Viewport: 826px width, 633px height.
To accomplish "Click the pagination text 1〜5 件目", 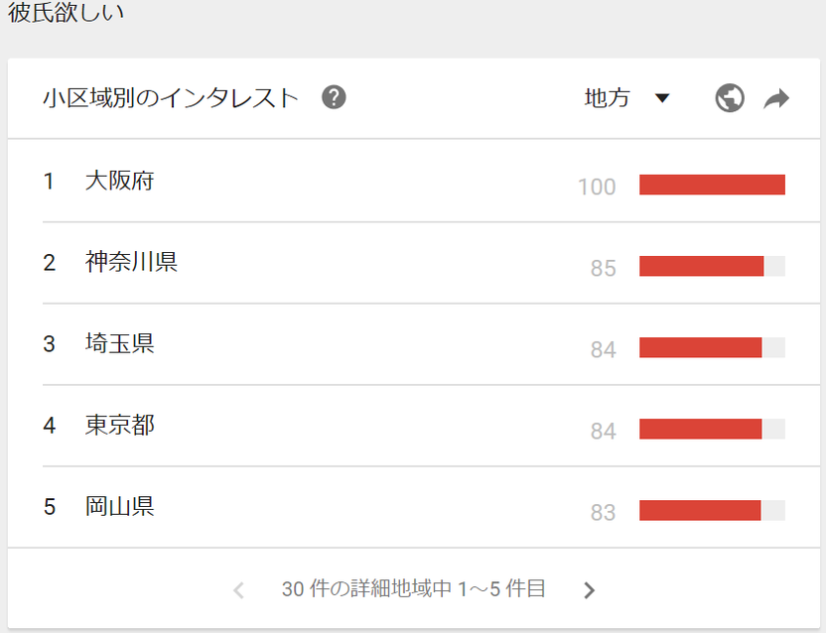I will [501, 589].
